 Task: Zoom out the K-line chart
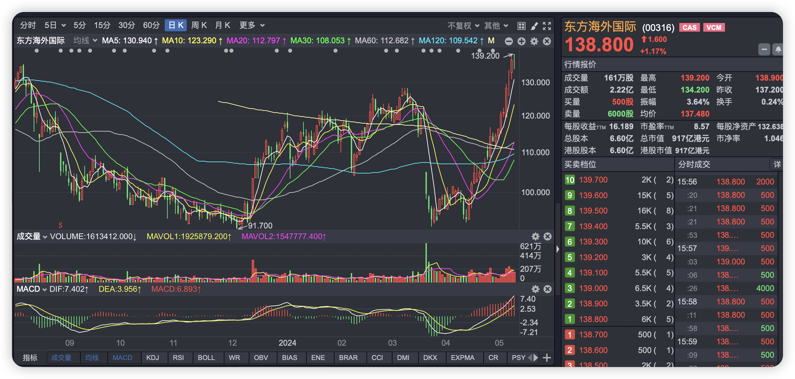click(x=509, y=41)
